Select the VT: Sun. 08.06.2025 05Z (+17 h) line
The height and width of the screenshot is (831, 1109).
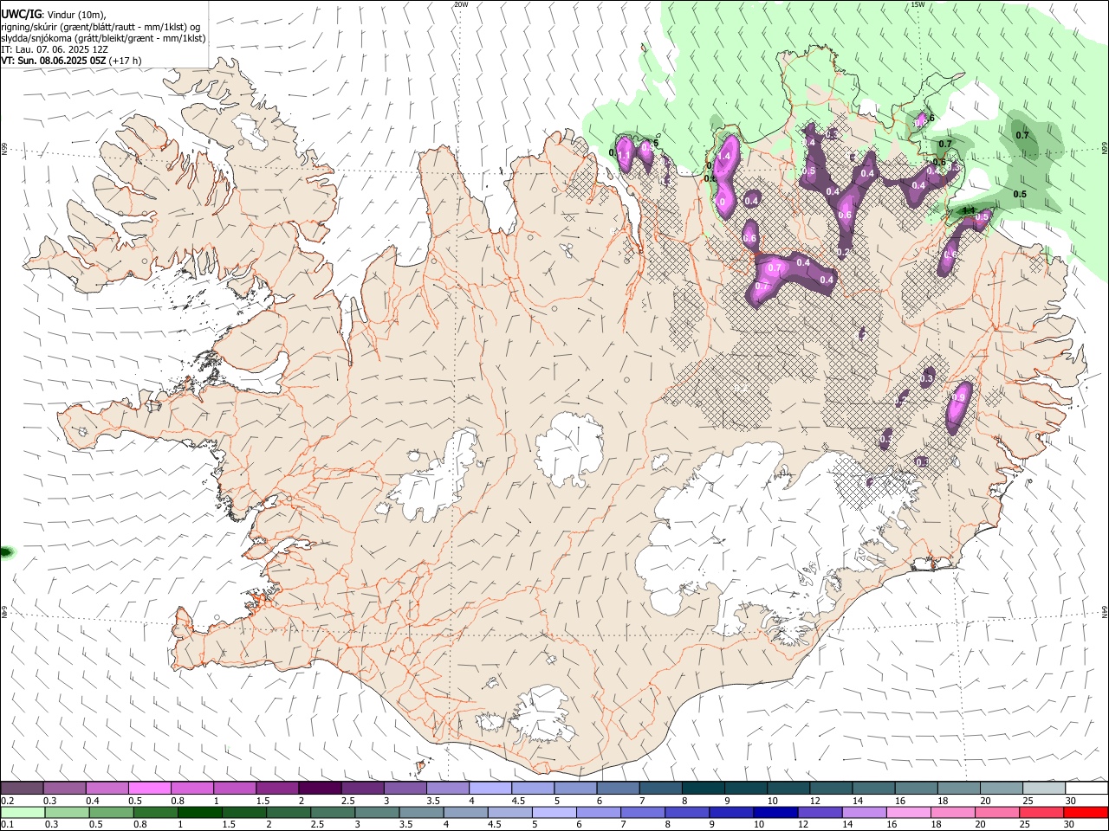point(71,61)
